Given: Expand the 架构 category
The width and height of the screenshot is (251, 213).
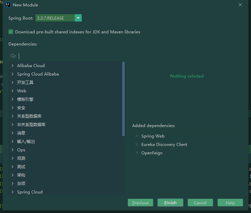Looking at the screenshot, I should tap(12, 175).
